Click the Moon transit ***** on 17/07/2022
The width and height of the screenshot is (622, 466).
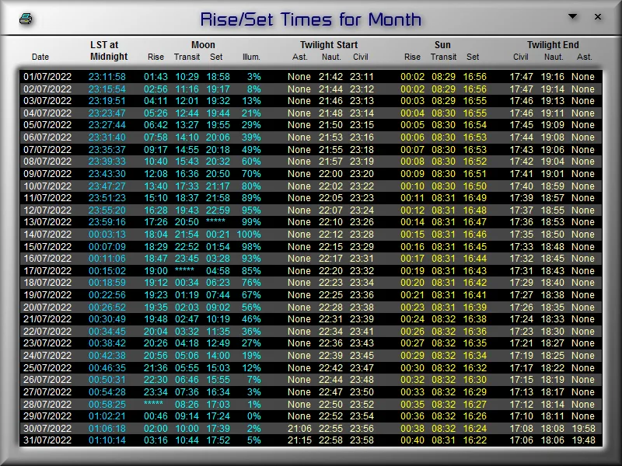[184, 270]
